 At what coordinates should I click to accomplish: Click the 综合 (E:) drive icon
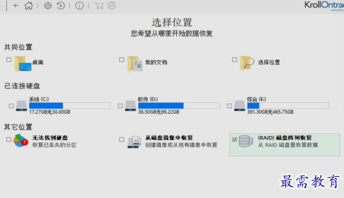click(239, 106)
